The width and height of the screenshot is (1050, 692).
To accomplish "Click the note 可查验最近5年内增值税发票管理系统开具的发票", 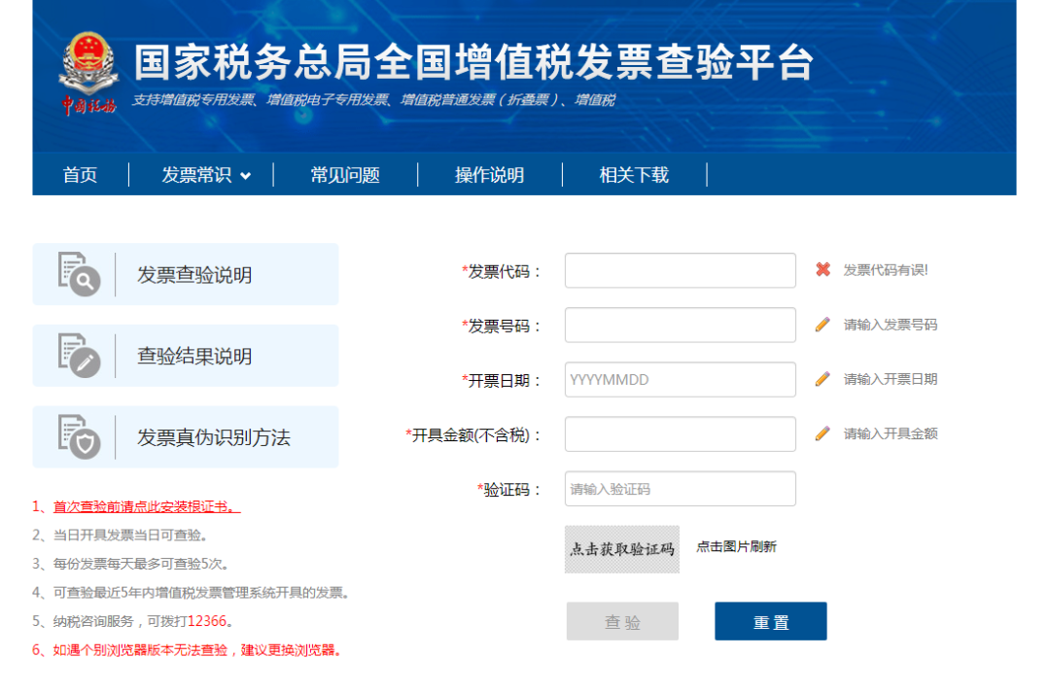I will [x=201, y=593].
